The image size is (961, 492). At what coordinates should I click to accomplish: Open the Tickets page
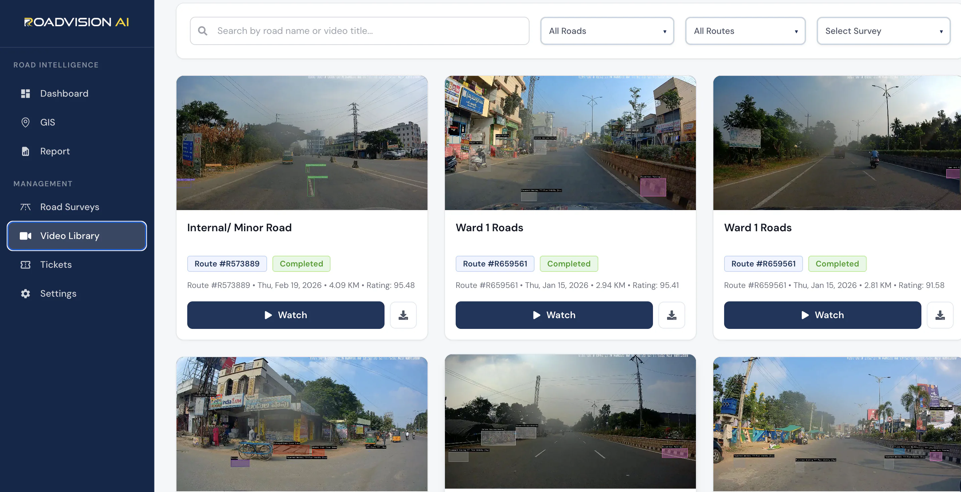(77, 264)
